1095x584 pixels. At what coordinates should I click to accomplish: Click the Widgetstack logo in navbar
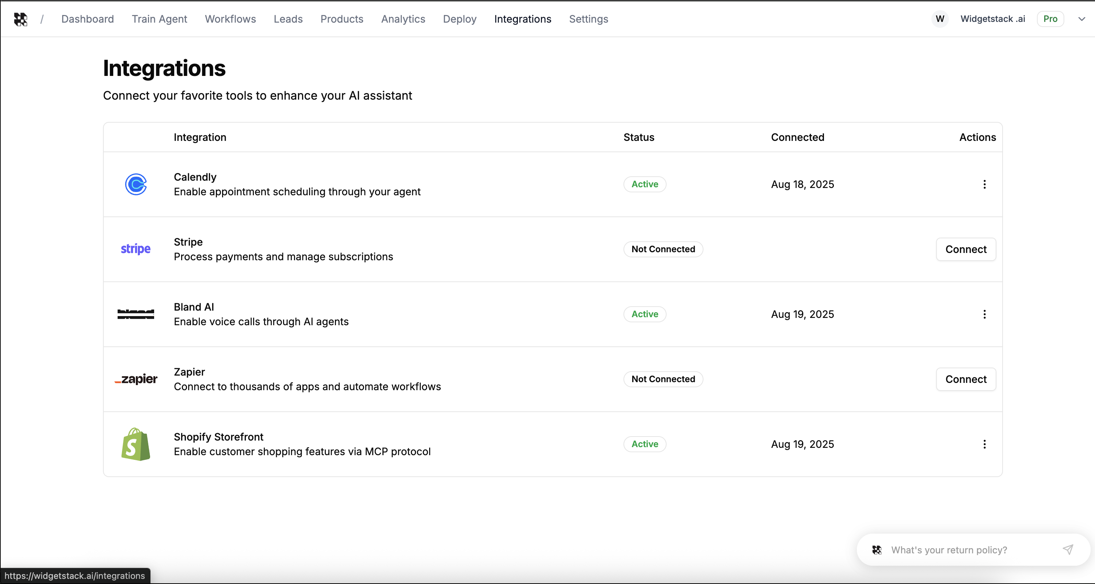point(20,19)
